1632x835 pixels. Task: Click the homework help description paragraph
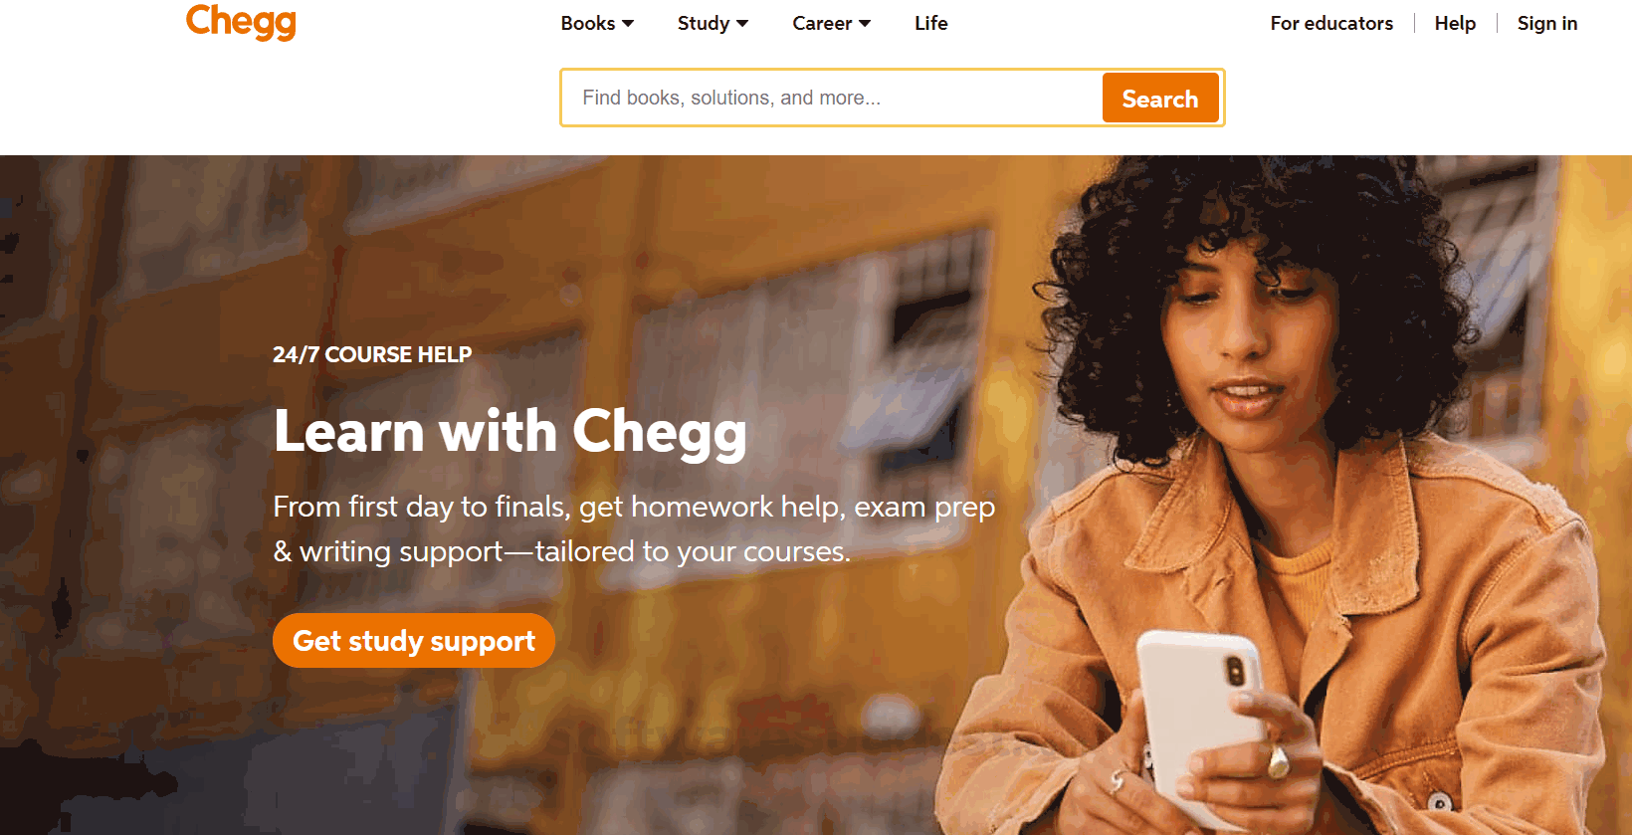(x=634, y=528)
